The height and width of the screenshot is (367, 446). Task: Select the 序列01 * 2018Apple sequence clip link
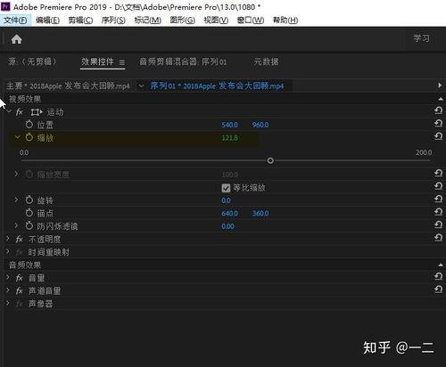[217, 86]
